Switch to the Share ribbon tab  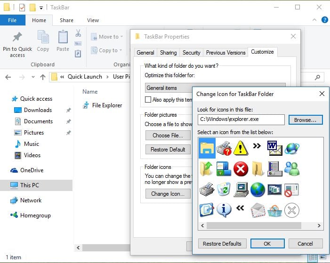[66, 20]
